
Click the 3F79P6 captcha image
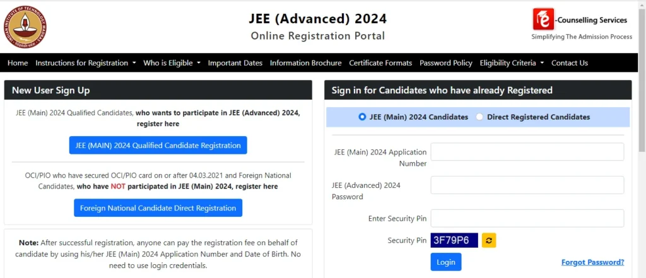pyautogui.click(x=454, y=241)
